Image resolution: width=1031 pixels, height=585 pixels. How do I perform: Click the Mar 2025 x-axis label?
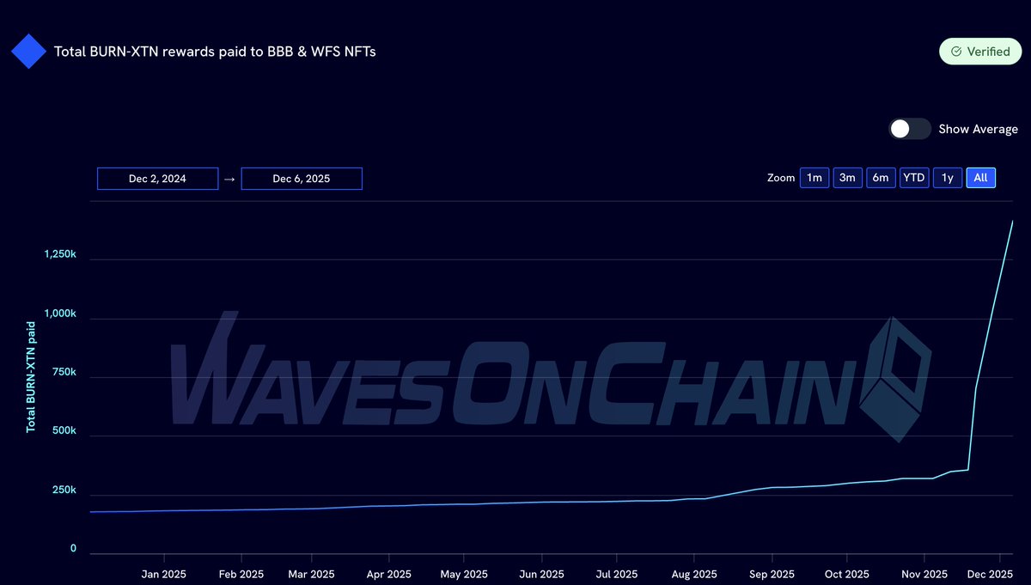coord(311,574)
